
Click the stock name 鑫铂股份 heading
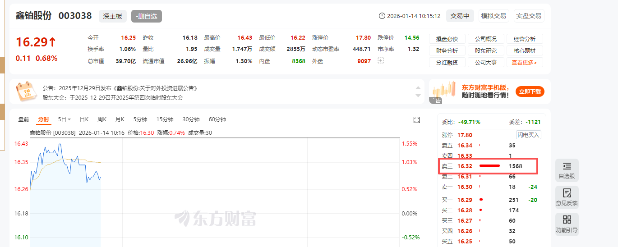point(34,16)
